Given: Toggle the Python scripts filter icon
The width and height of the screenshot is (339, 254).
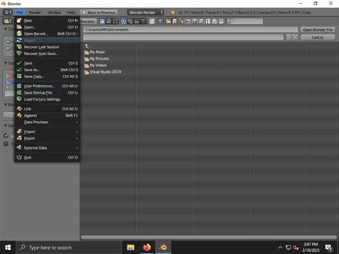Looking at the screenshot, I should coord(201,21).
